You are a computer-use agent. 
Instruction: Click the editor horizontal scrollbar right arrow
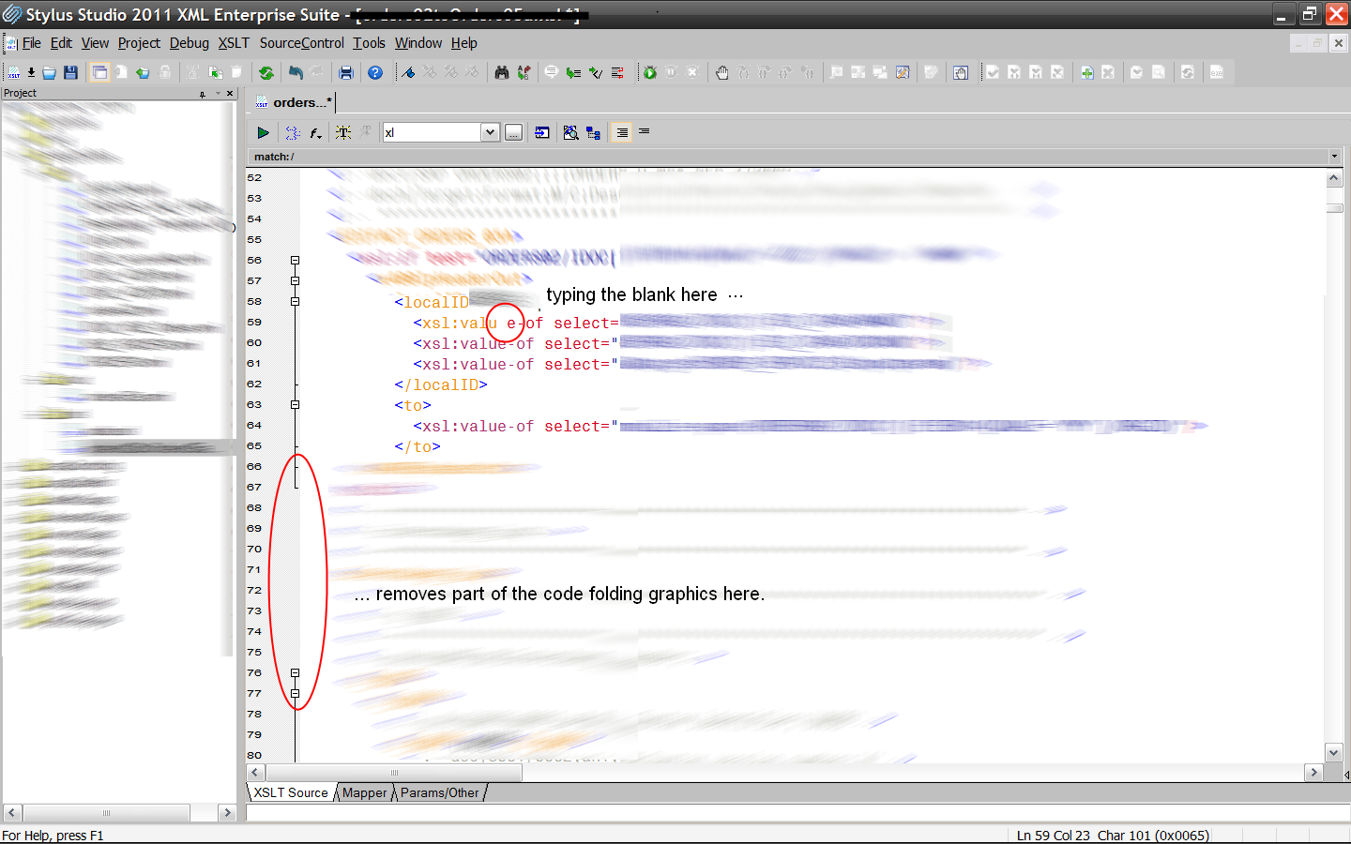click(1313, 773)
